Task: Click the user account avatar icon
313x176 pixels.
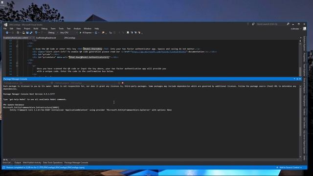Action: coord(304,29)
